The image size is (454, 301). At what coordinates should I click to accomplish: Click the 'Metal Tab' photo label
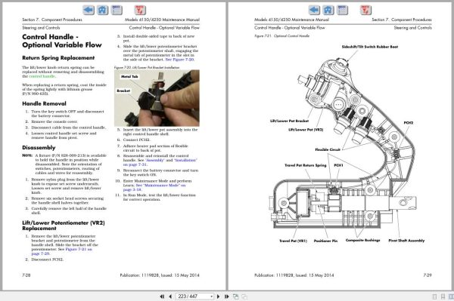click(x=129, y=76)
